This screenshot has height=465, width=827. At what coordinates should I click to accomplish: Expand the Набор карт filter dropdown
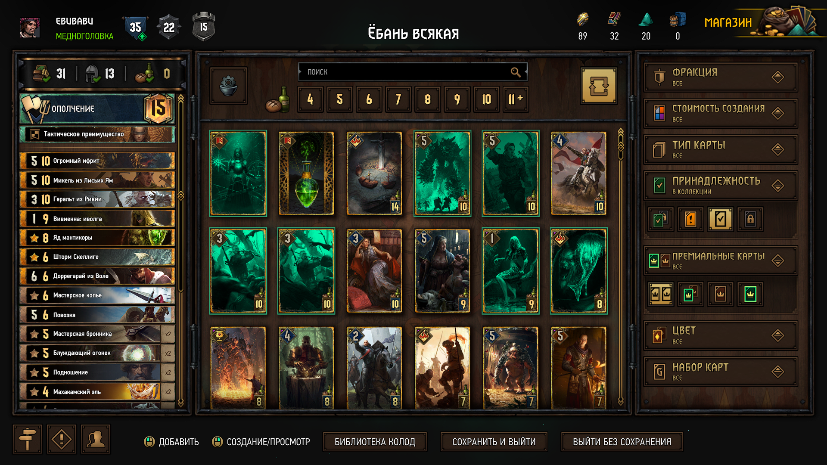[x=720, y=372]
